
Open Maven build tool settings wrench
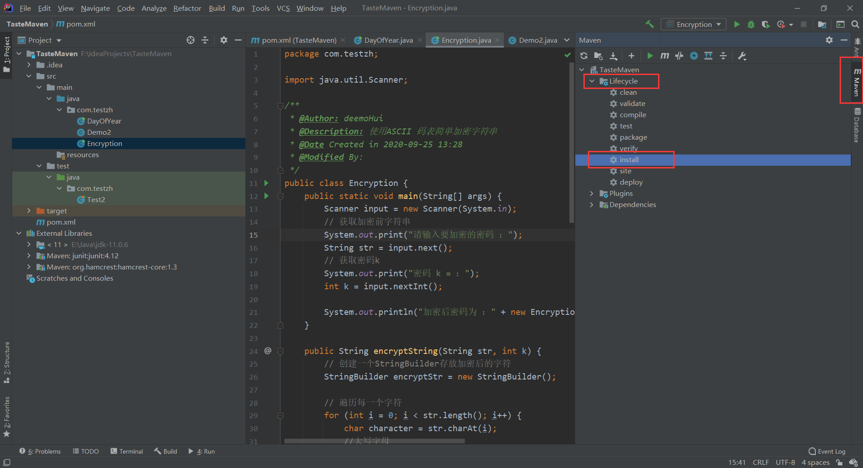click(742, 56)
